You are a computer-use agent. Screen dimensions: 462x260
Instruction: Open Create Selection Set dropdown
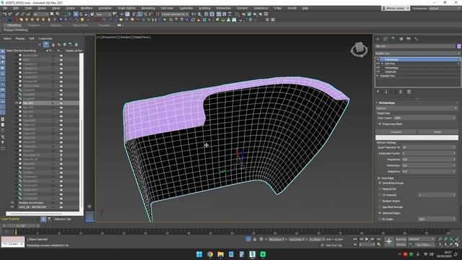[175, 14]
